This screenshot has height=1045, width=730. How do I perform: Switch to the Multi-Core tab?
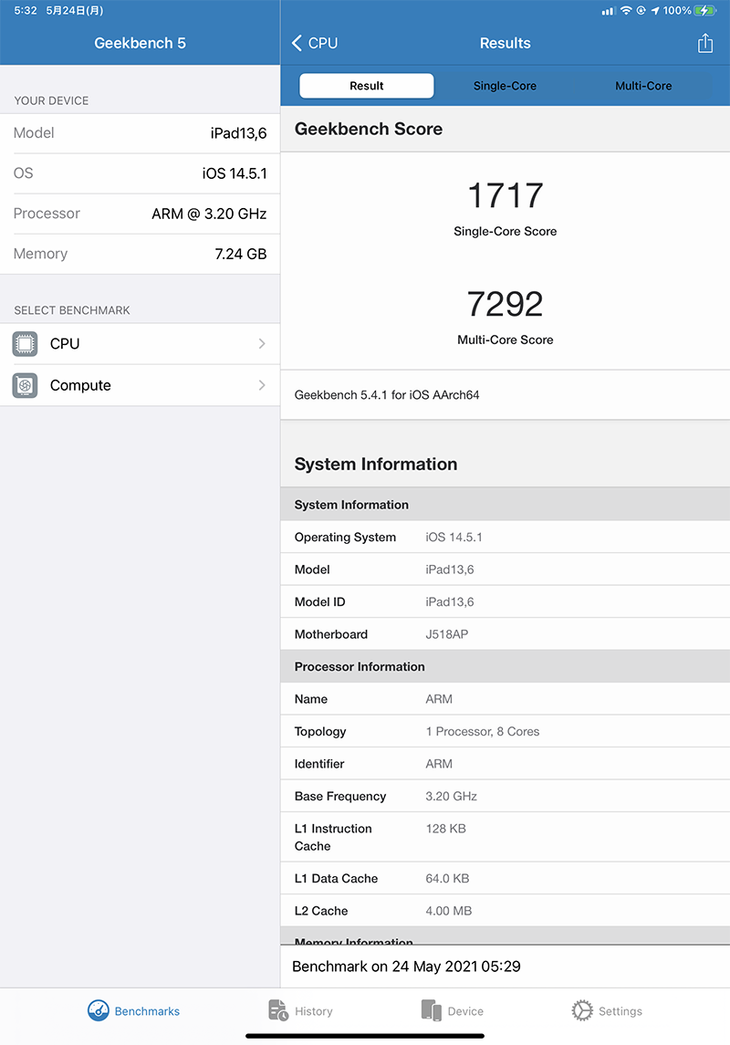[643, 86]
